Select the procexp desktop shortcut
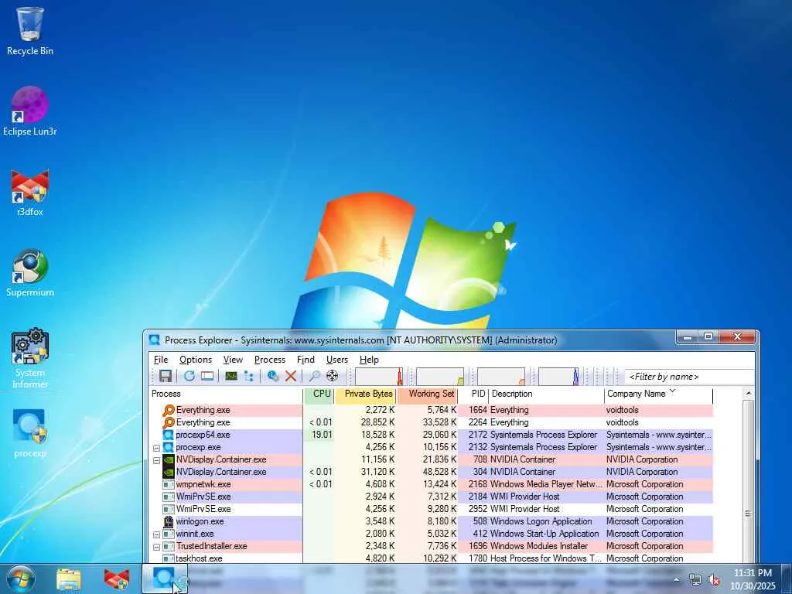The height and width of the screenshot is (594, 792). coord(30,433)
